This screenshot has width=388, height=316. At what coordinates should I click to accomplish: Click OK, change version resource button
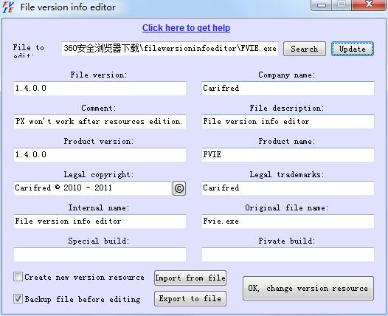(308, 288)
